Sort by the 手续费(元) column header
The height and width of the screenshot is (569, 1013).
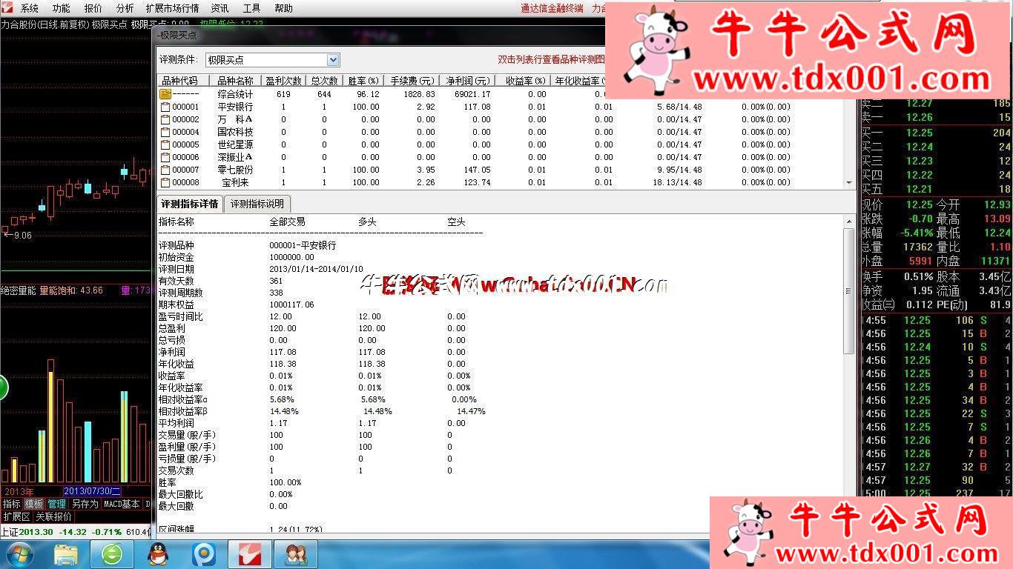412,81
